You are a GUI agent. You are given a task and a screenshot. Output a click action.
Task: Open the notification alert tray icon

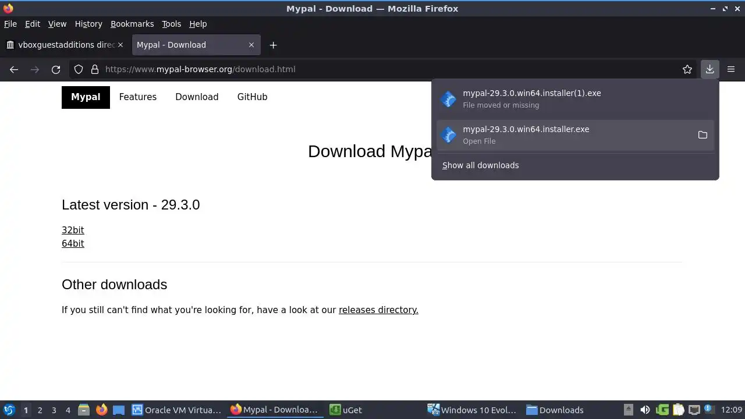(x=709, y=409)
